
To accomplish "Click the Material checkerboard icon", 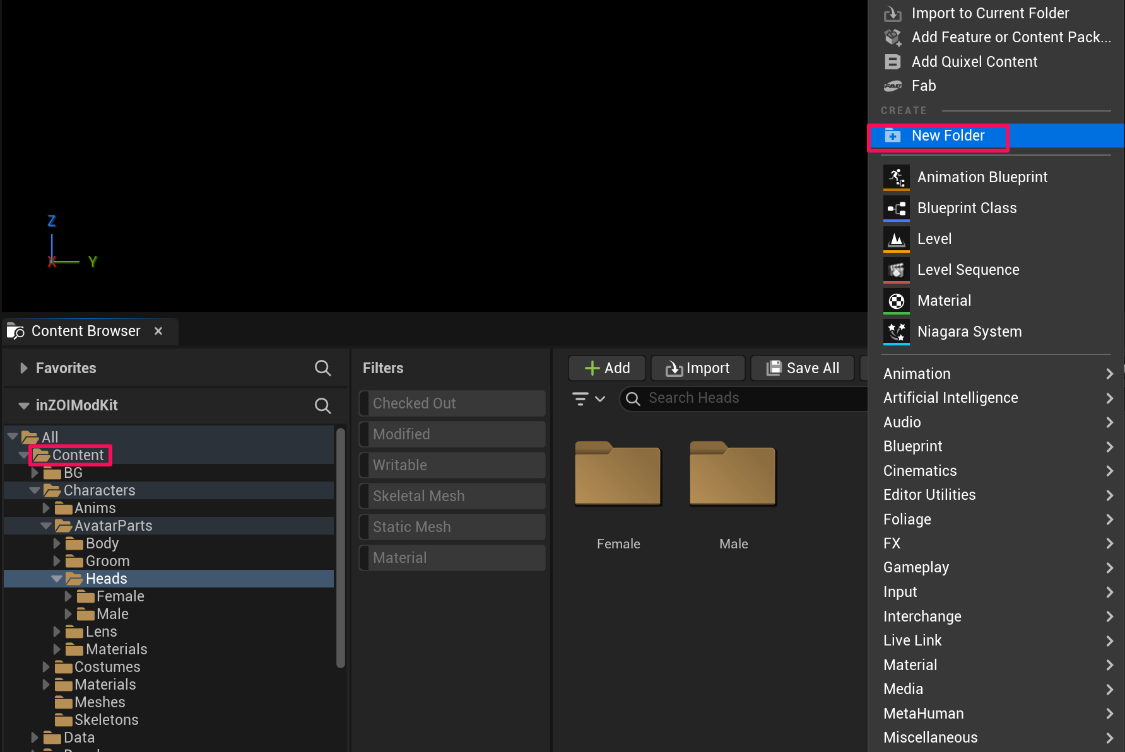I will coord(896,301).
